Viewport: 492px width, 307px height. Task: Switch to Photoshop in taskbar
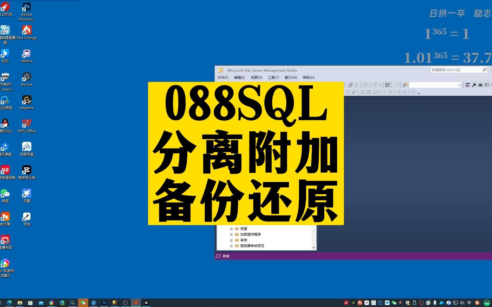pyautogui.click(x=104, y=303)
